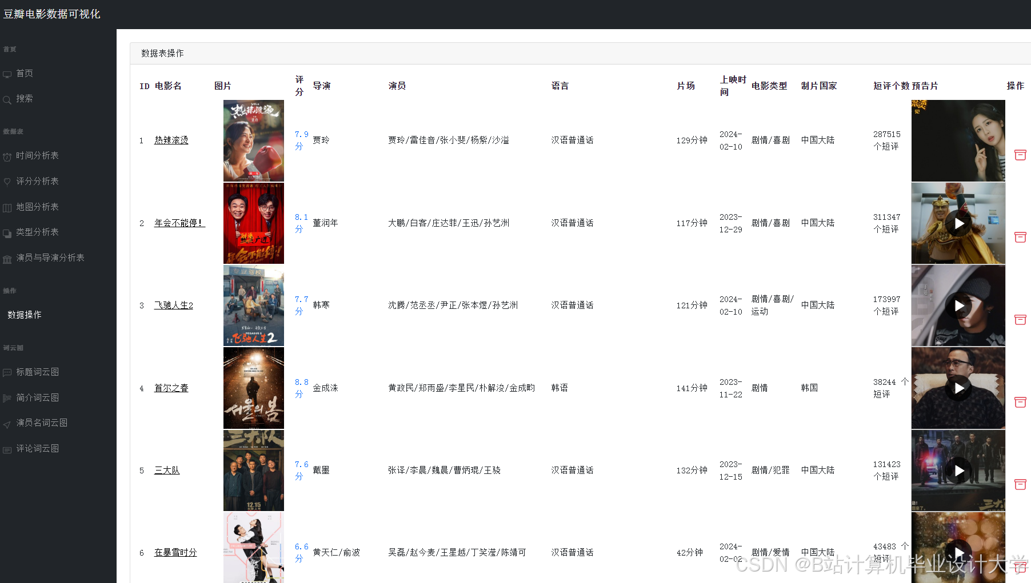The height and width of the screenshot is (583, 1031).
Task: Click the 韩语 language cell
Action: [x=560, y=388]
